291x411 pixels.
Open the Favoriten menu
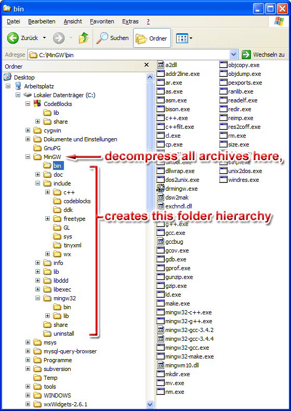(x=102, y=21)
